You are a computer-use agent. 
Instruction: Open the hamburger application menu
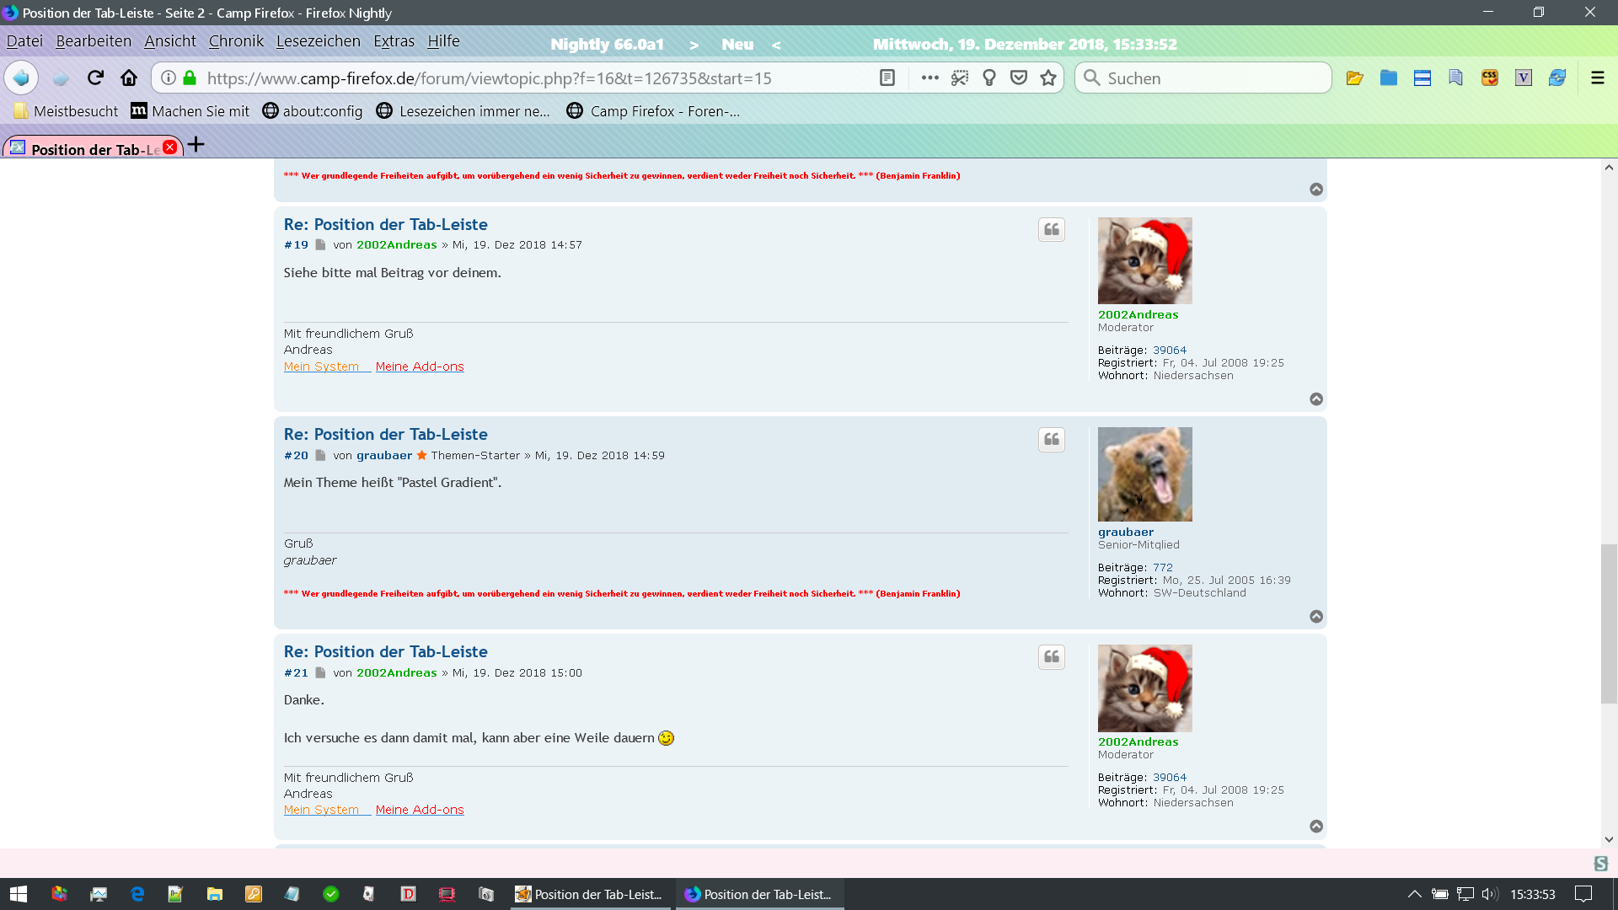[1597, 78]
